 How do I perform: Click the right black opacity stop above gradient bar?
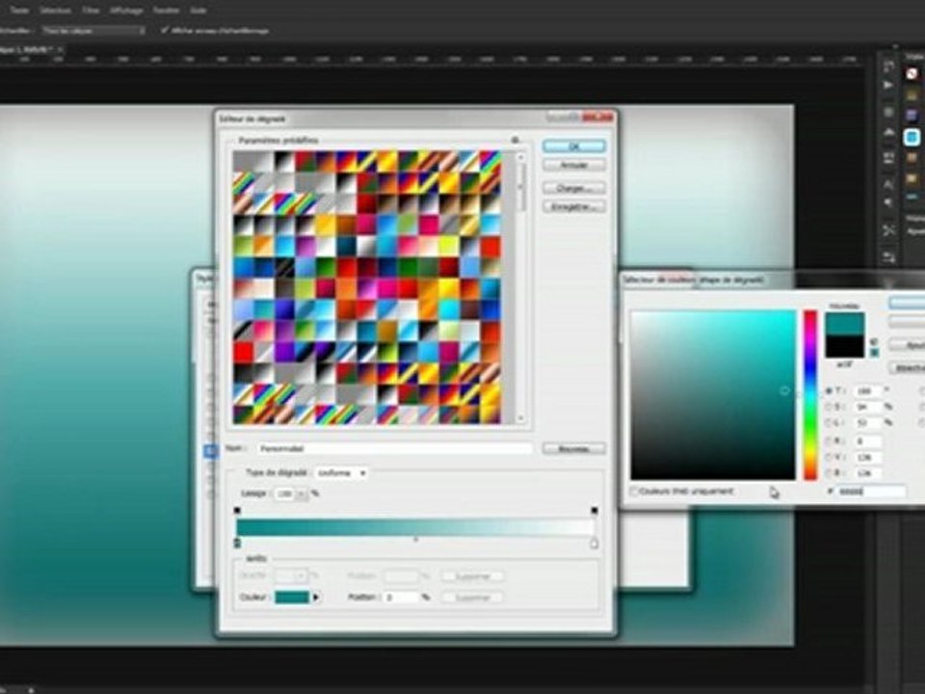tap(595, 510)
